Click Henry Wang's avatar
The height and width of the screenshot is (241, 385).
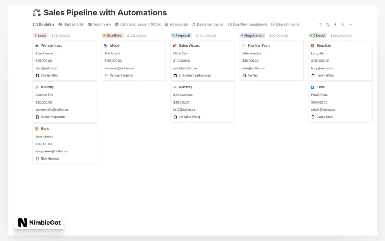pyautogui.click(x=313, y=75)
